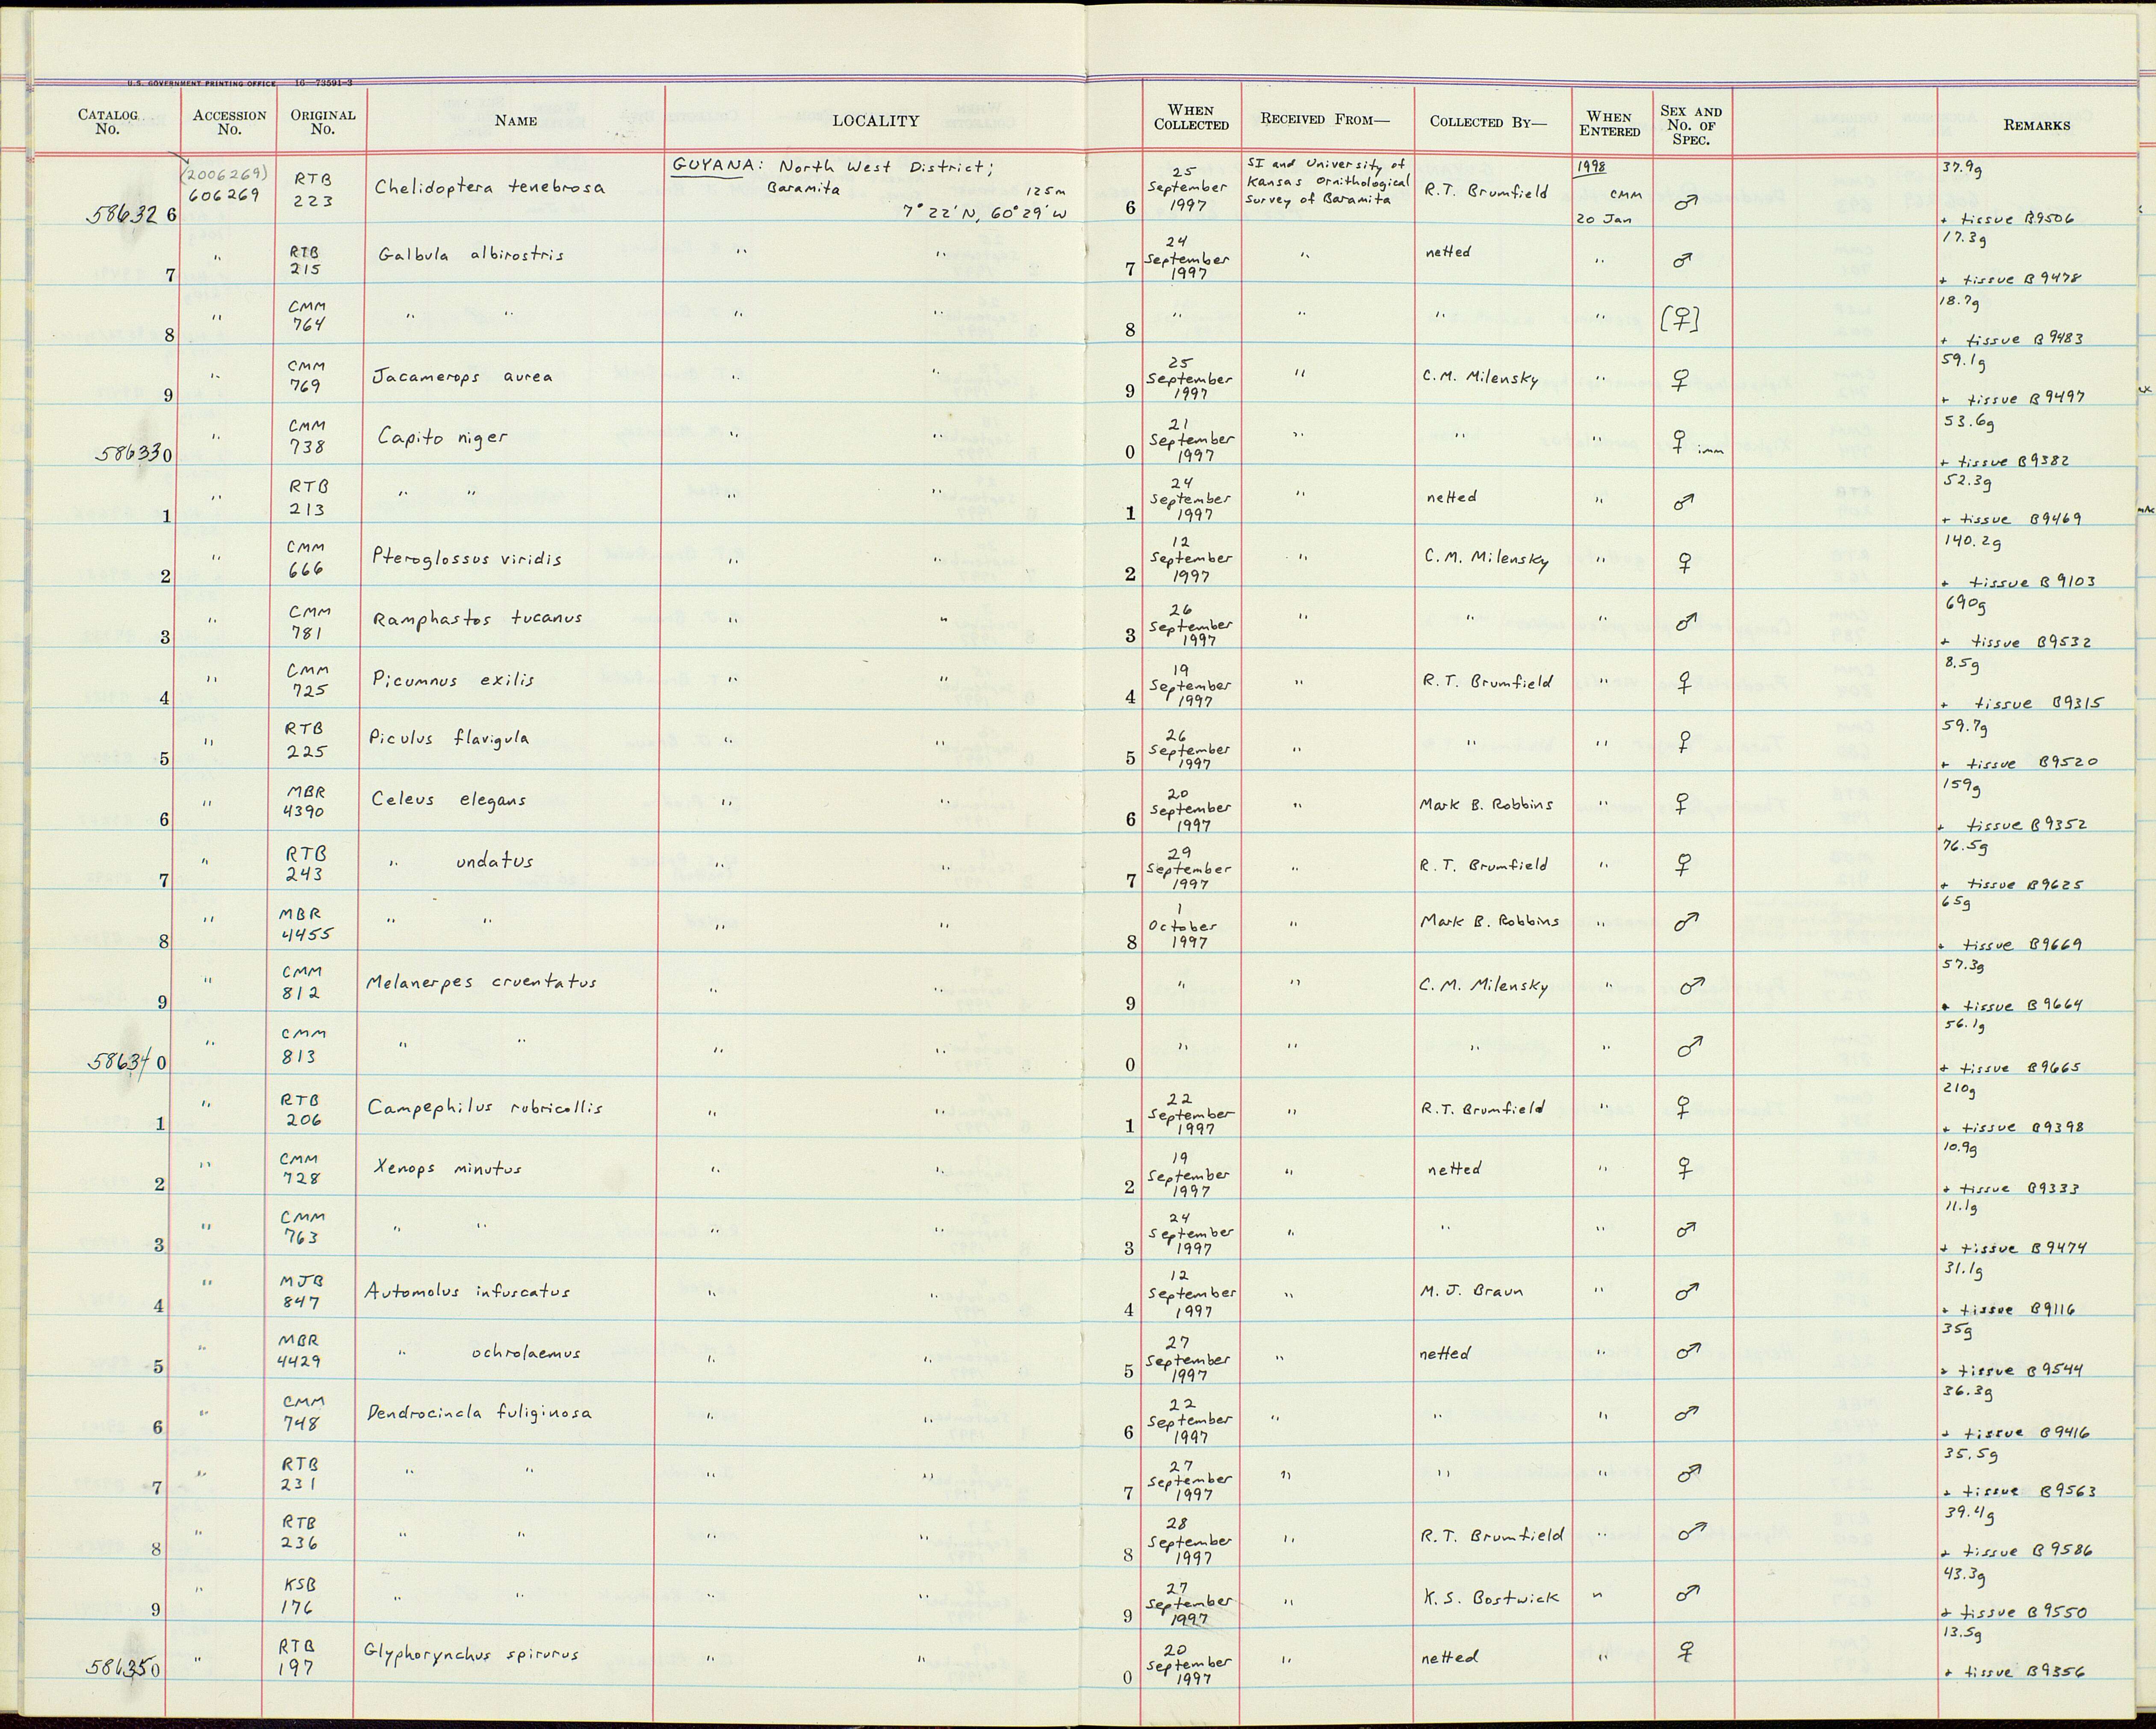Select 'Campephilus rubricollis' in the Name column
Viewport: 2156px width, 1729px height.
(485, 1108)
